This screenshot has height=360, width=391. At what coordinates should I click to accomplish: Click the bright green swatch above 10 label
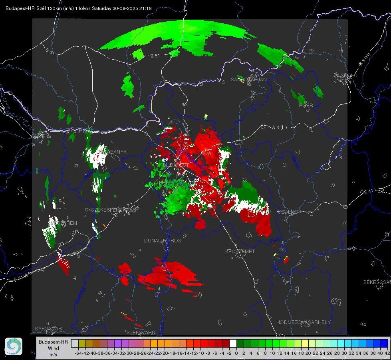[x=276, y=344]
